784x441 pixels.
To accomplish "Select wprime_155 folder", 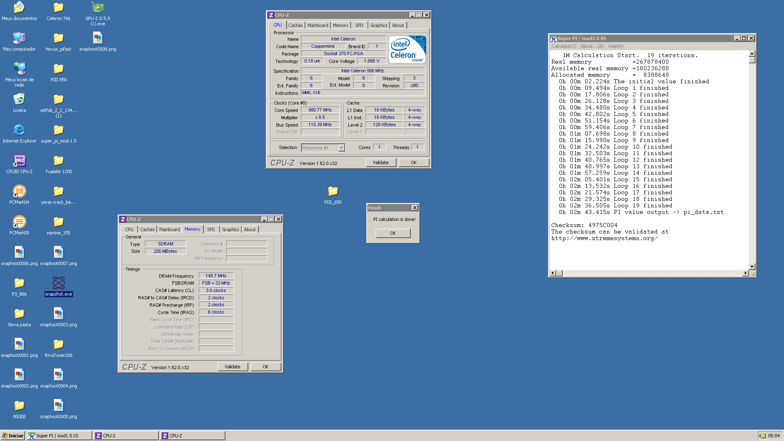I will (x=58, y=225).
